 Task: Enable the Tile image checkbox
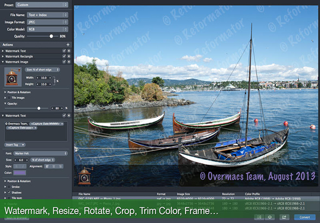coord(9,98)
